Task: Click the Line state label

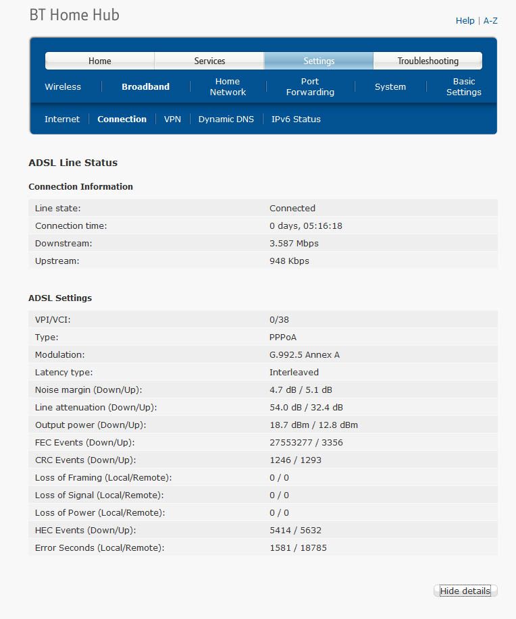Action: pyautogui.click(x=57, y=208)
